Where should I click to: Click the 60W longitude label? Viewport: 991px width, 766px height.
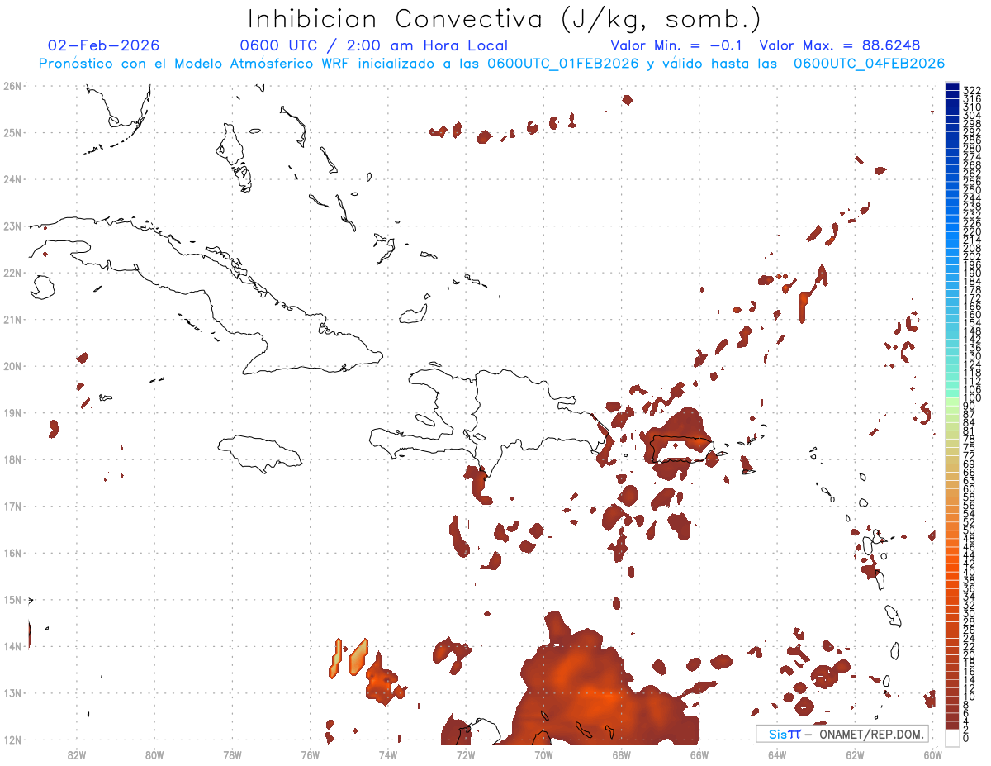pyautogui.click(x=933, y=754)
